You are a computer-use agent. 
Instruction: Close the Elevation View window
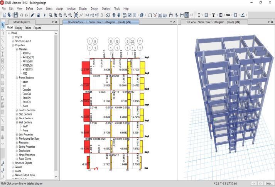point(174,22)
